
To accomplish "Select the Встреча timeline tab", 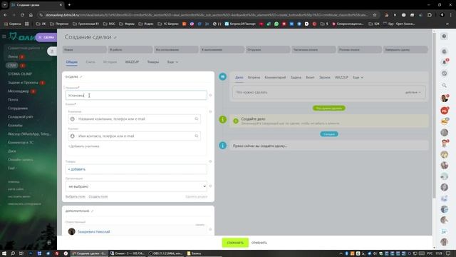I will 254,78.
